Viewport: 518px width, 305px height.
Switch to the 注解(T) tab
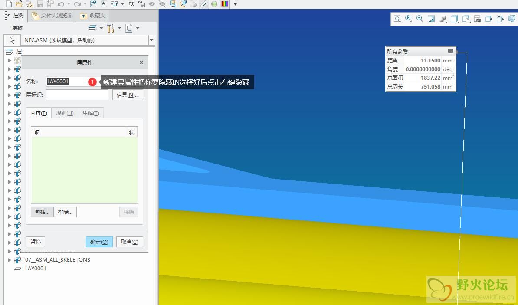tap(91, 113)
